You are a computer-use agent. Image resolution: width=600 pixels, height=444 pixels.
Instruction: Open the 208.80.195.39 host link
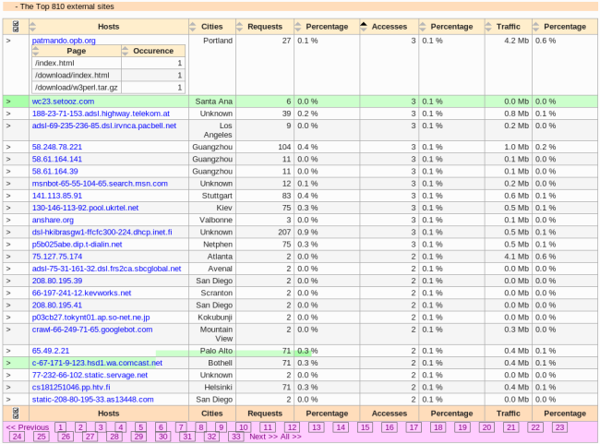pyautogui.click(x=57, y=281)
